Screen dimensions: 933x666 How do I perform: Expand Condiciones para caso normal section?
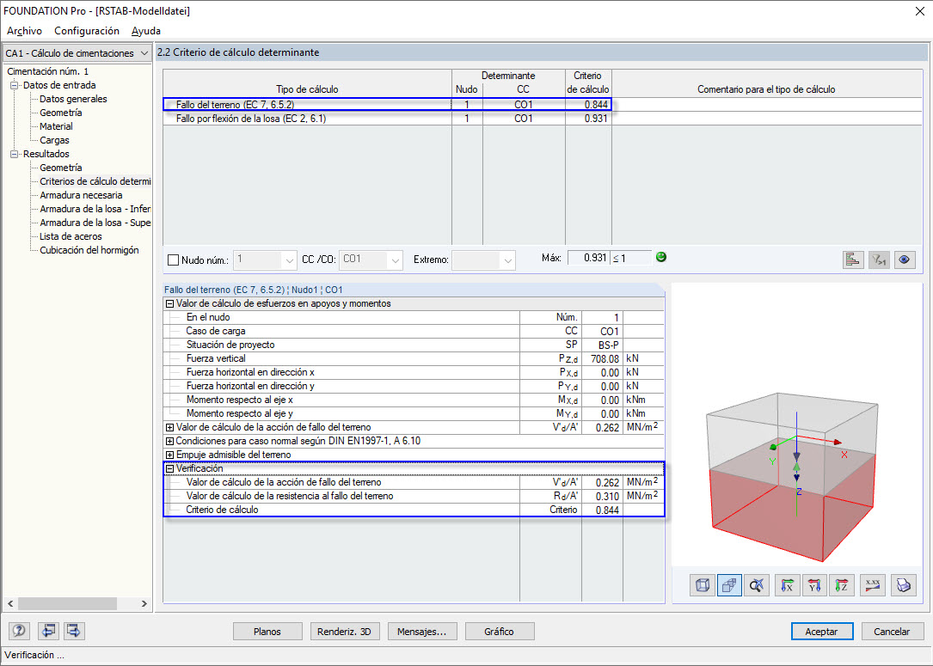tap(169, 441)
